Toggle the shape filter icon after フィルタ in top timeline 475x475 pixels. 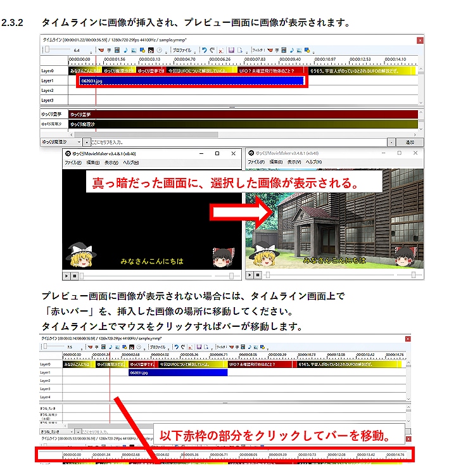coord(307,50)
